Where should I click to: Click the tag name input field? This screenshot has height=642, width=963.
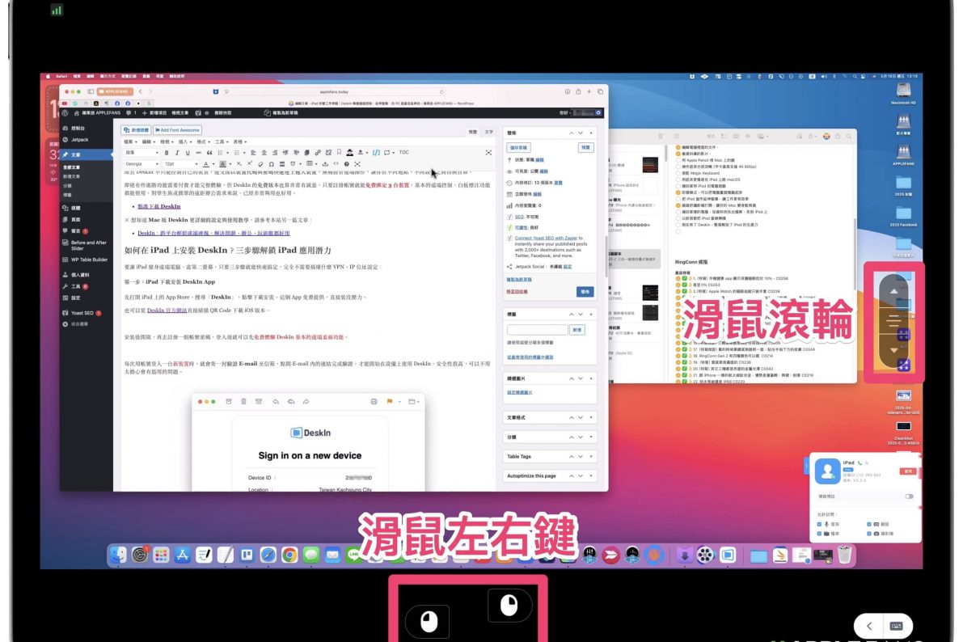tap(537, 330)
